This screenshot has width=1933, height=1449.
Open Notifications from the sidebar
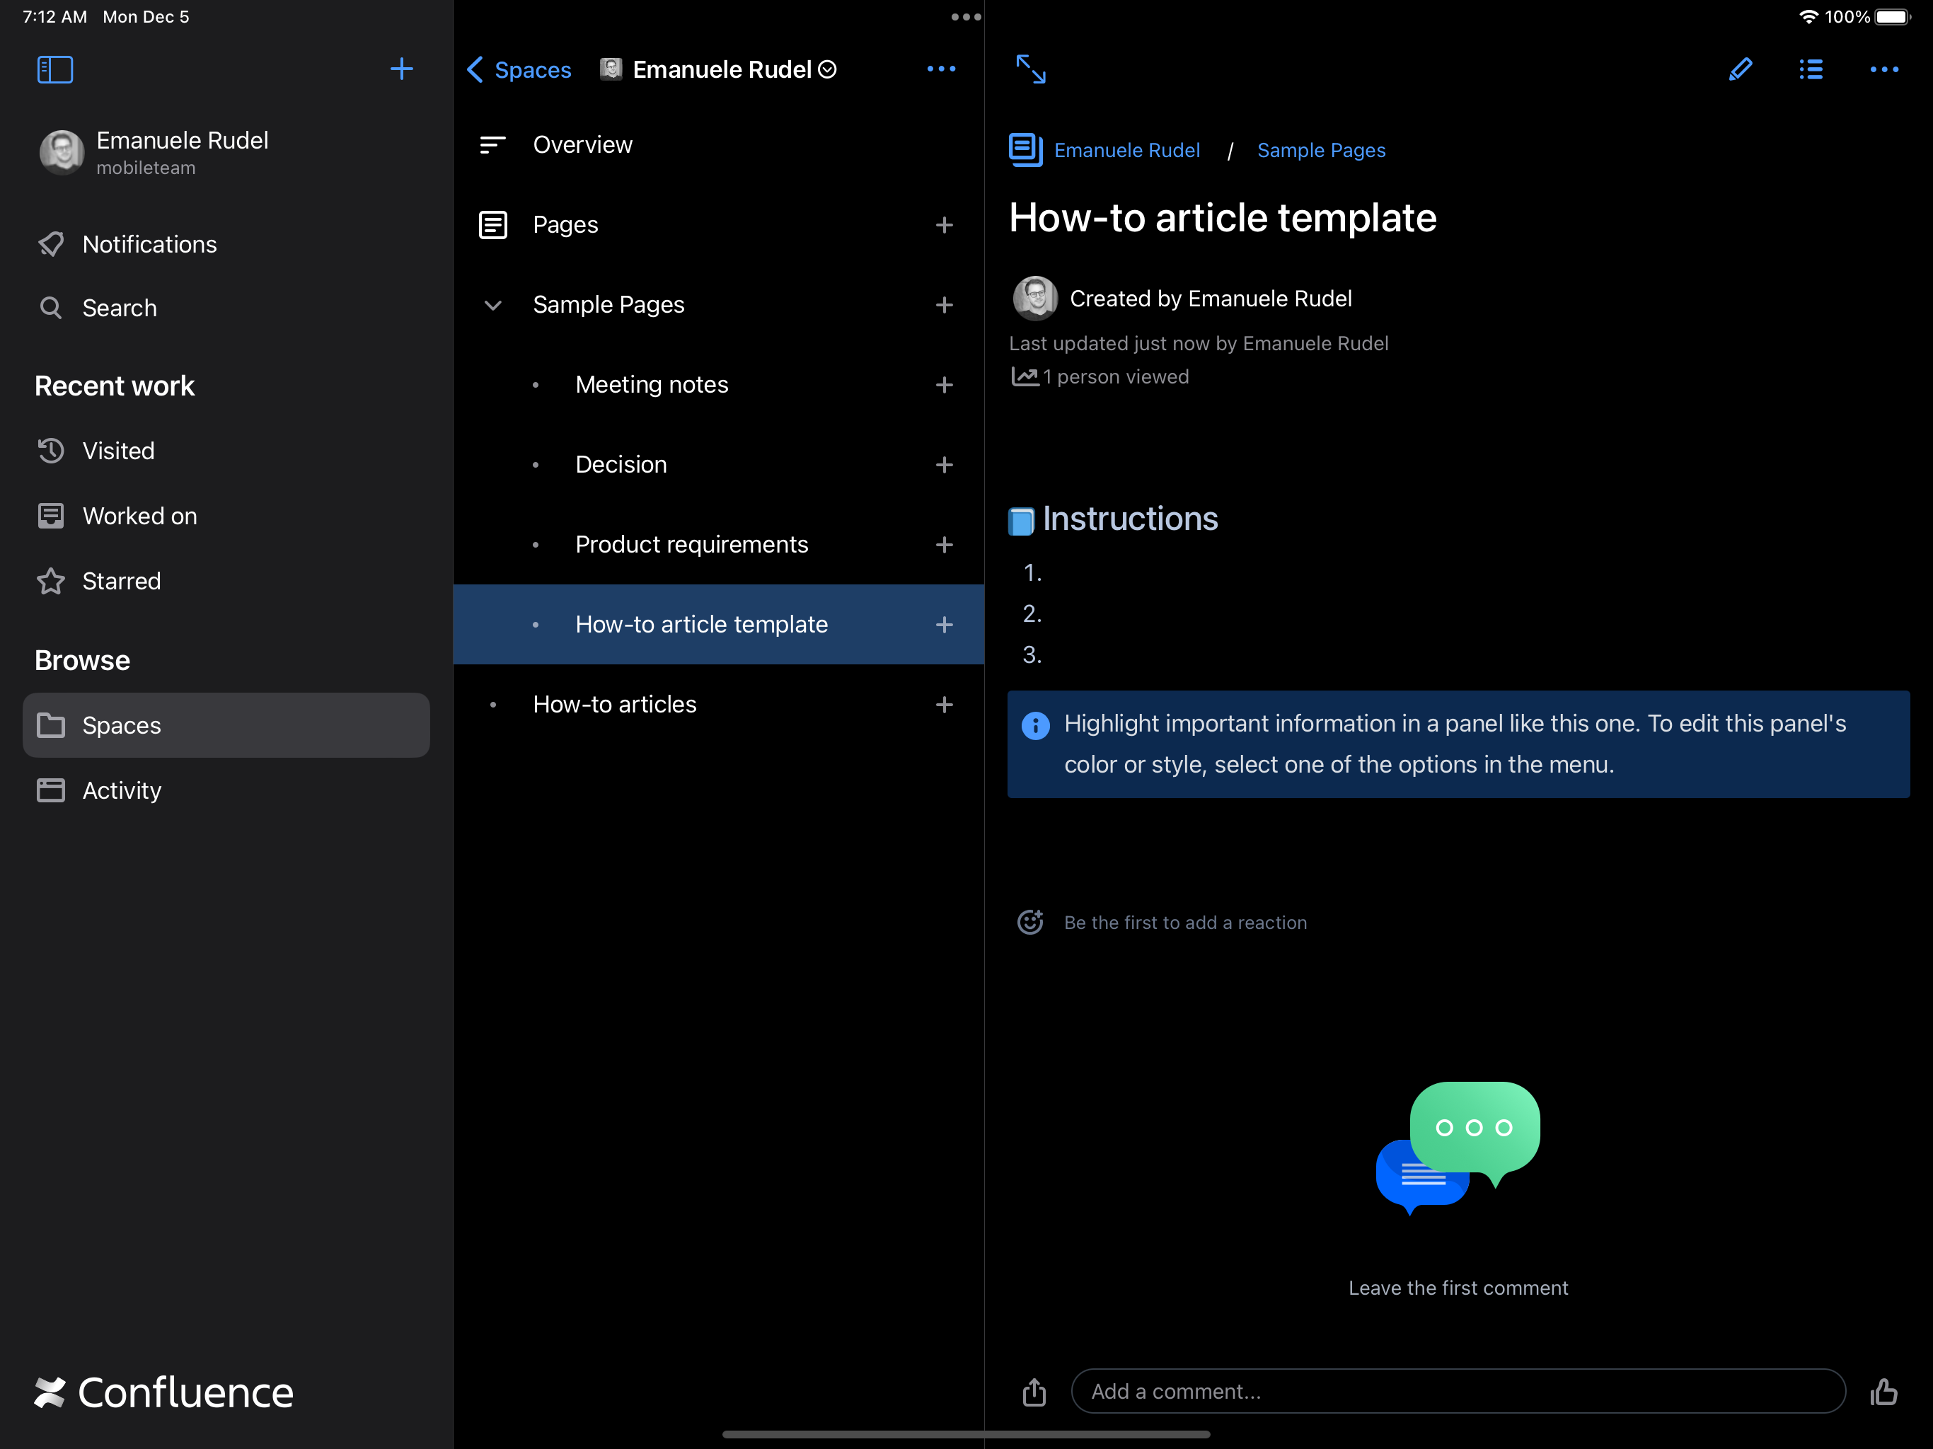tap(149, 244)
